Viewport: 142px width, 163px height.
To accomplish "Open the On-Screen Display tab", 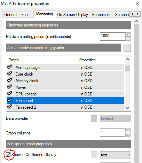I will 73,15.
